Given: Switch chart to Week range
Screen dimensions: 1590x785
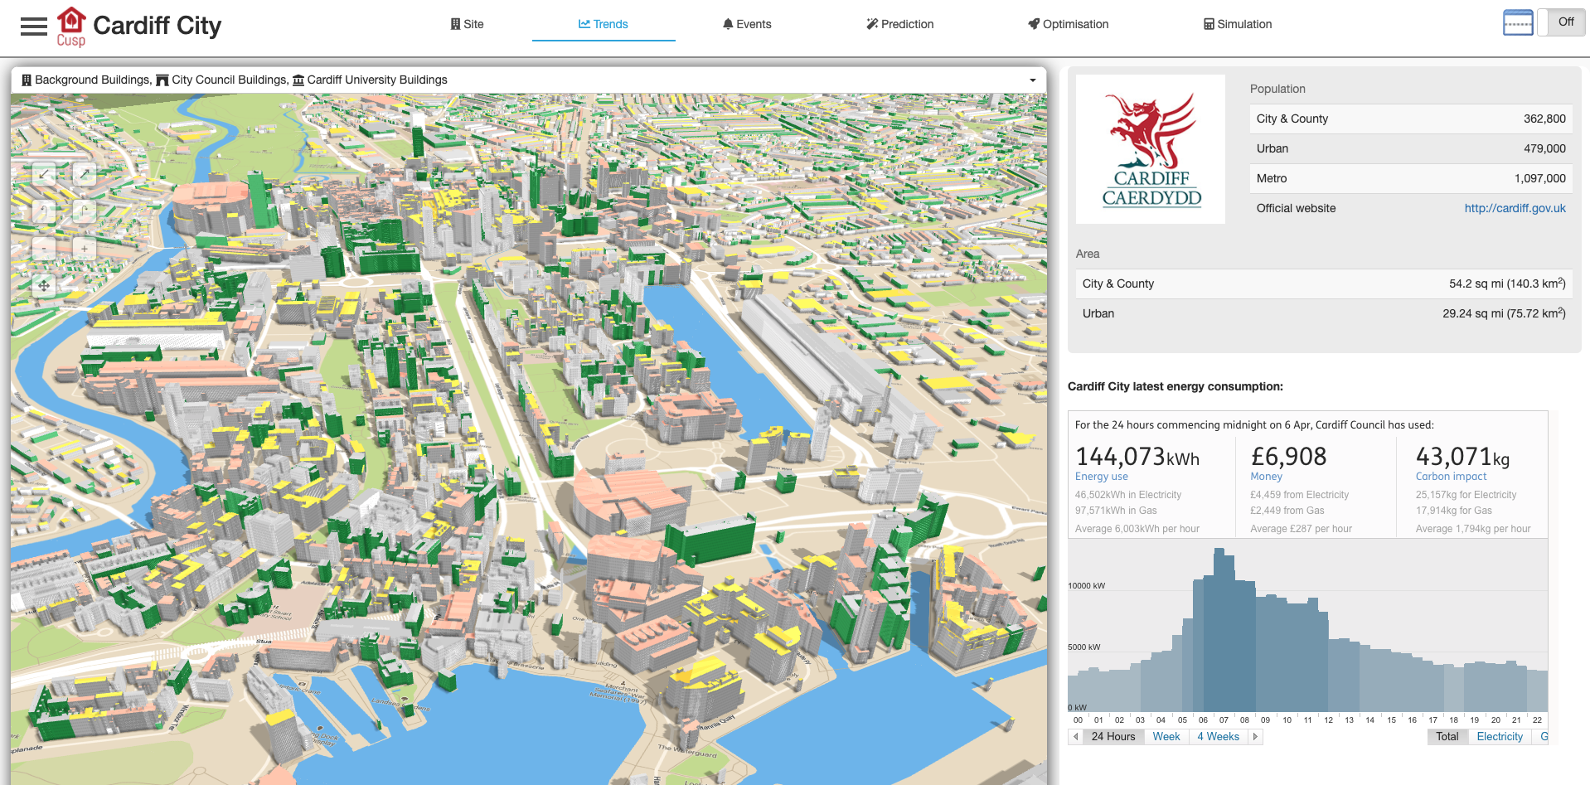Looking at the screenshot, I should [x=1166, y=736].
